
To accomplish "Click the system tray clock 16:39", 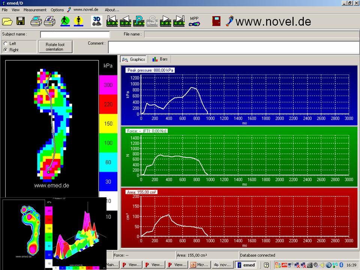I will point(351,265).
